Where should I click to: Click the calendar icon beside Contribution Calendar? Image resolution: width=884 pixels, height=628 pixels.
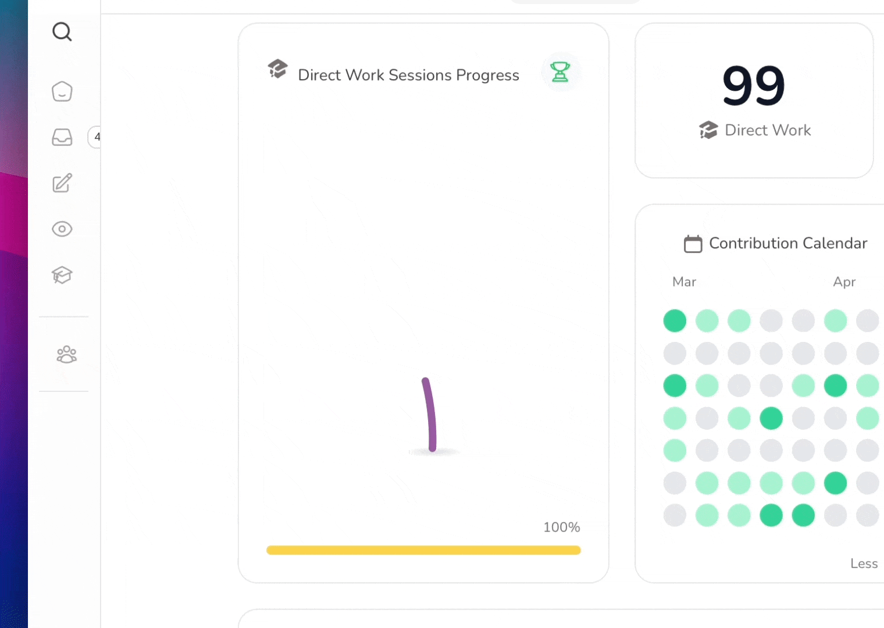point(693,244)
